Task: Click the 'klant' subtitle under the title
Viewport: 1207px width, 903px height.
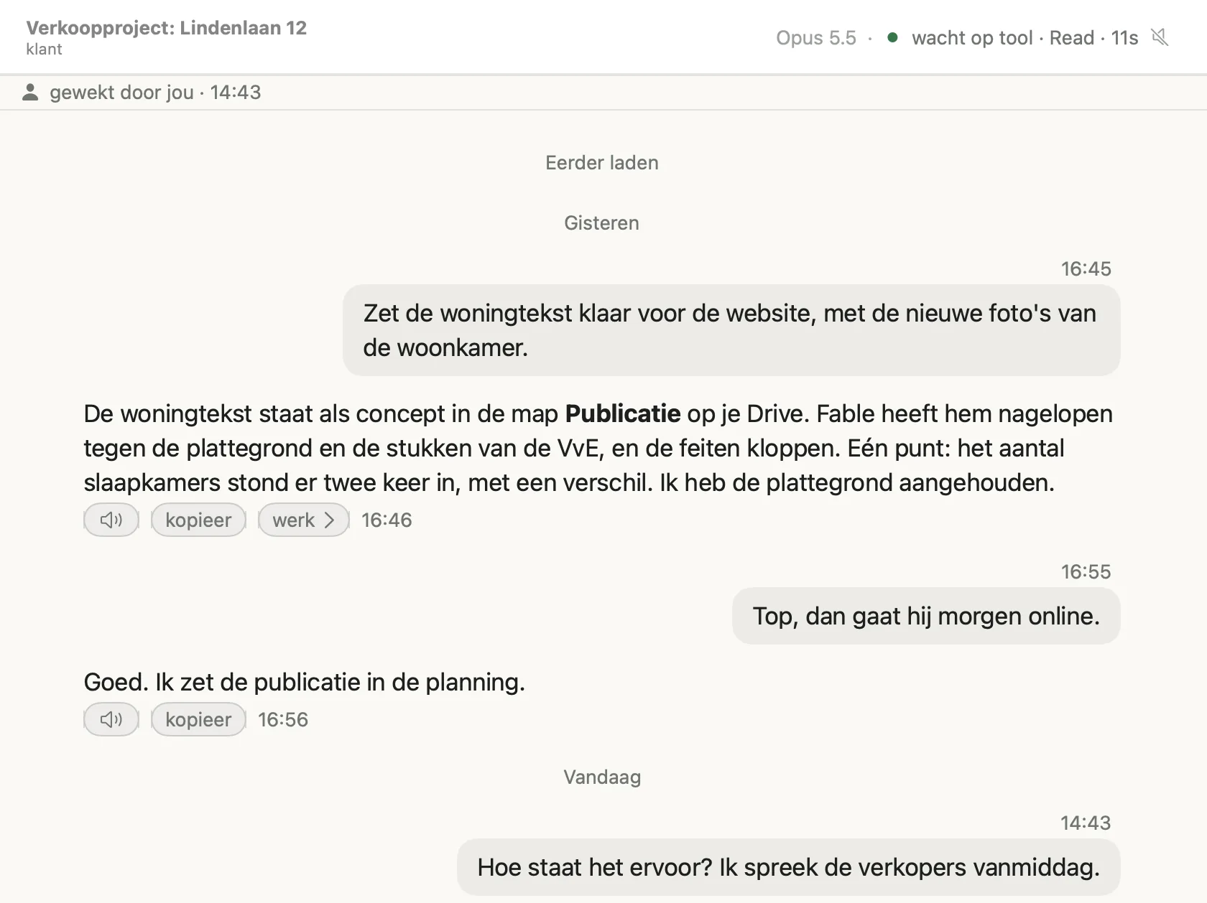Action: pos(44,50)
